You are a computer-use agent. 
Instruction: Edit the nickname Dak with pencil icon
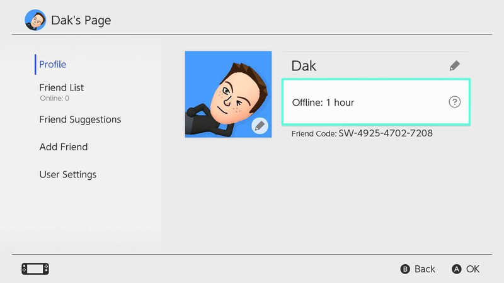click(x=454, y=66)
